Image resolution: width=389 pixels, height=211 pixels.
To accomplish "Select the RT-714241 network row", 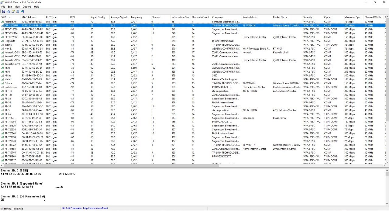I will pos(193,118).
